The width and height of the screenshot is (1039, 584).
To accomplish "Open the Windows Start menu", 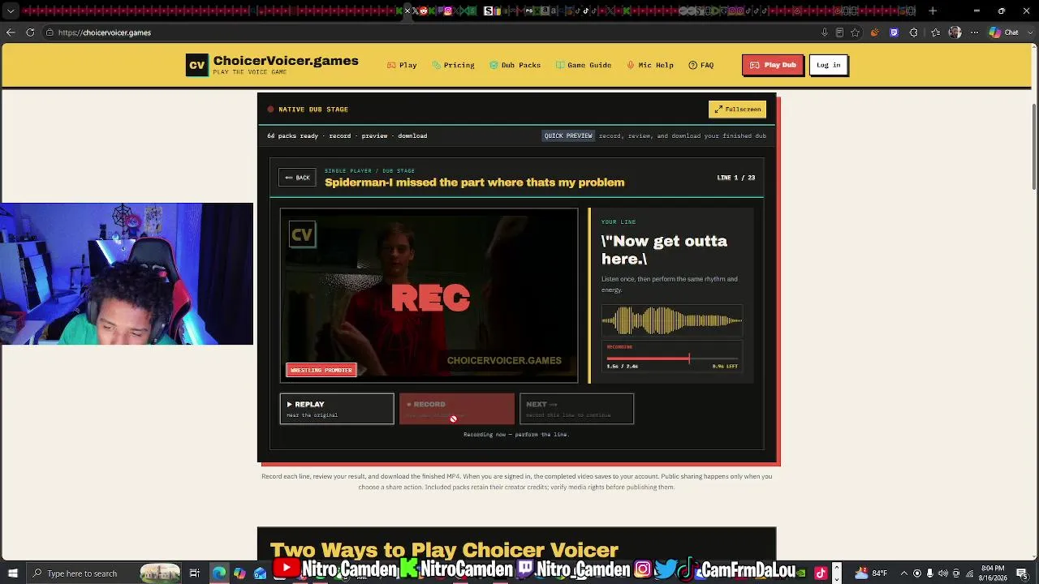I will coord(12,573).
